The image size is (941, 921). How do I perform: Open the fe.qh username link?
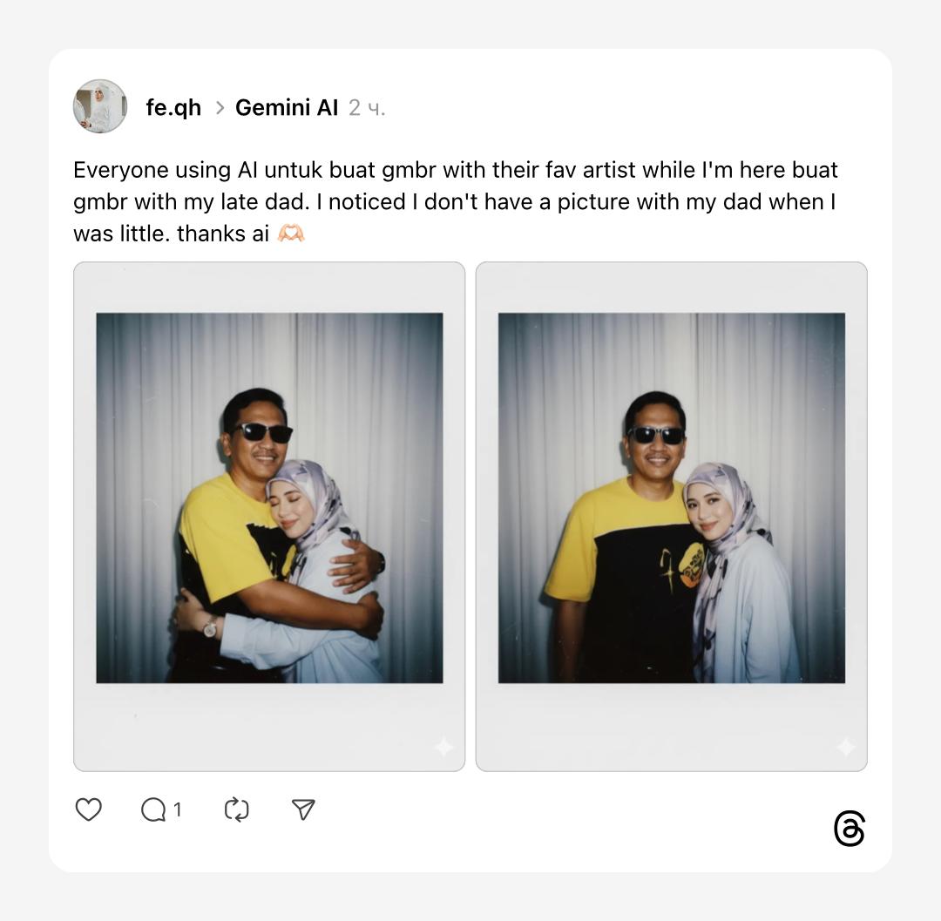coord(173,107)
